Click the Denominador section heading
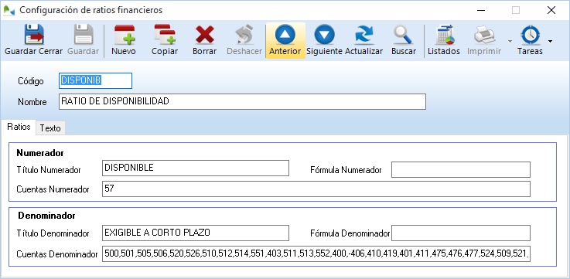 (46, 216)
